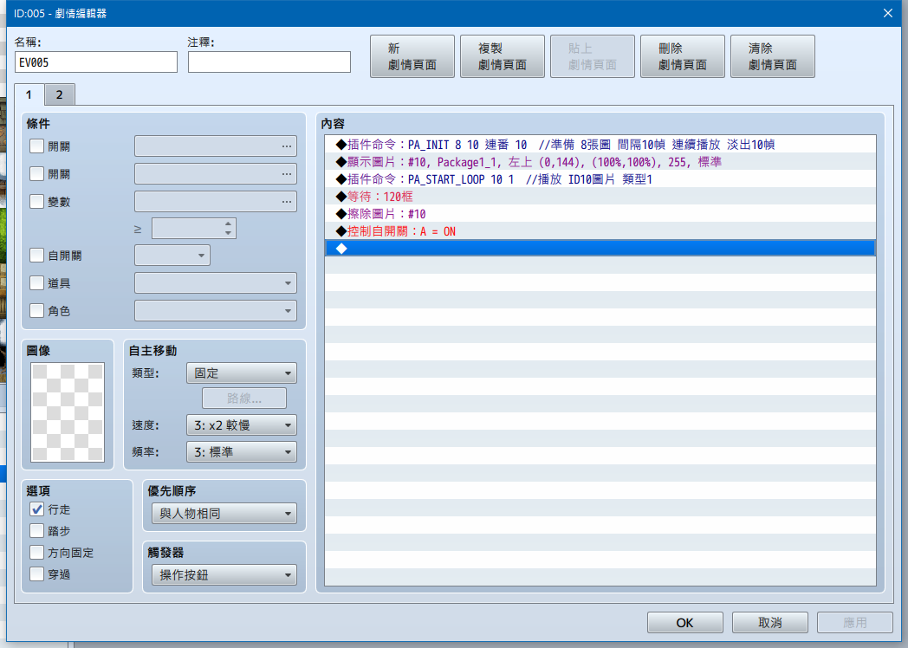This screenshot has height=648, width=908.
Task: Open the 類型 movement type dropdown
Action: coord(242,373)
